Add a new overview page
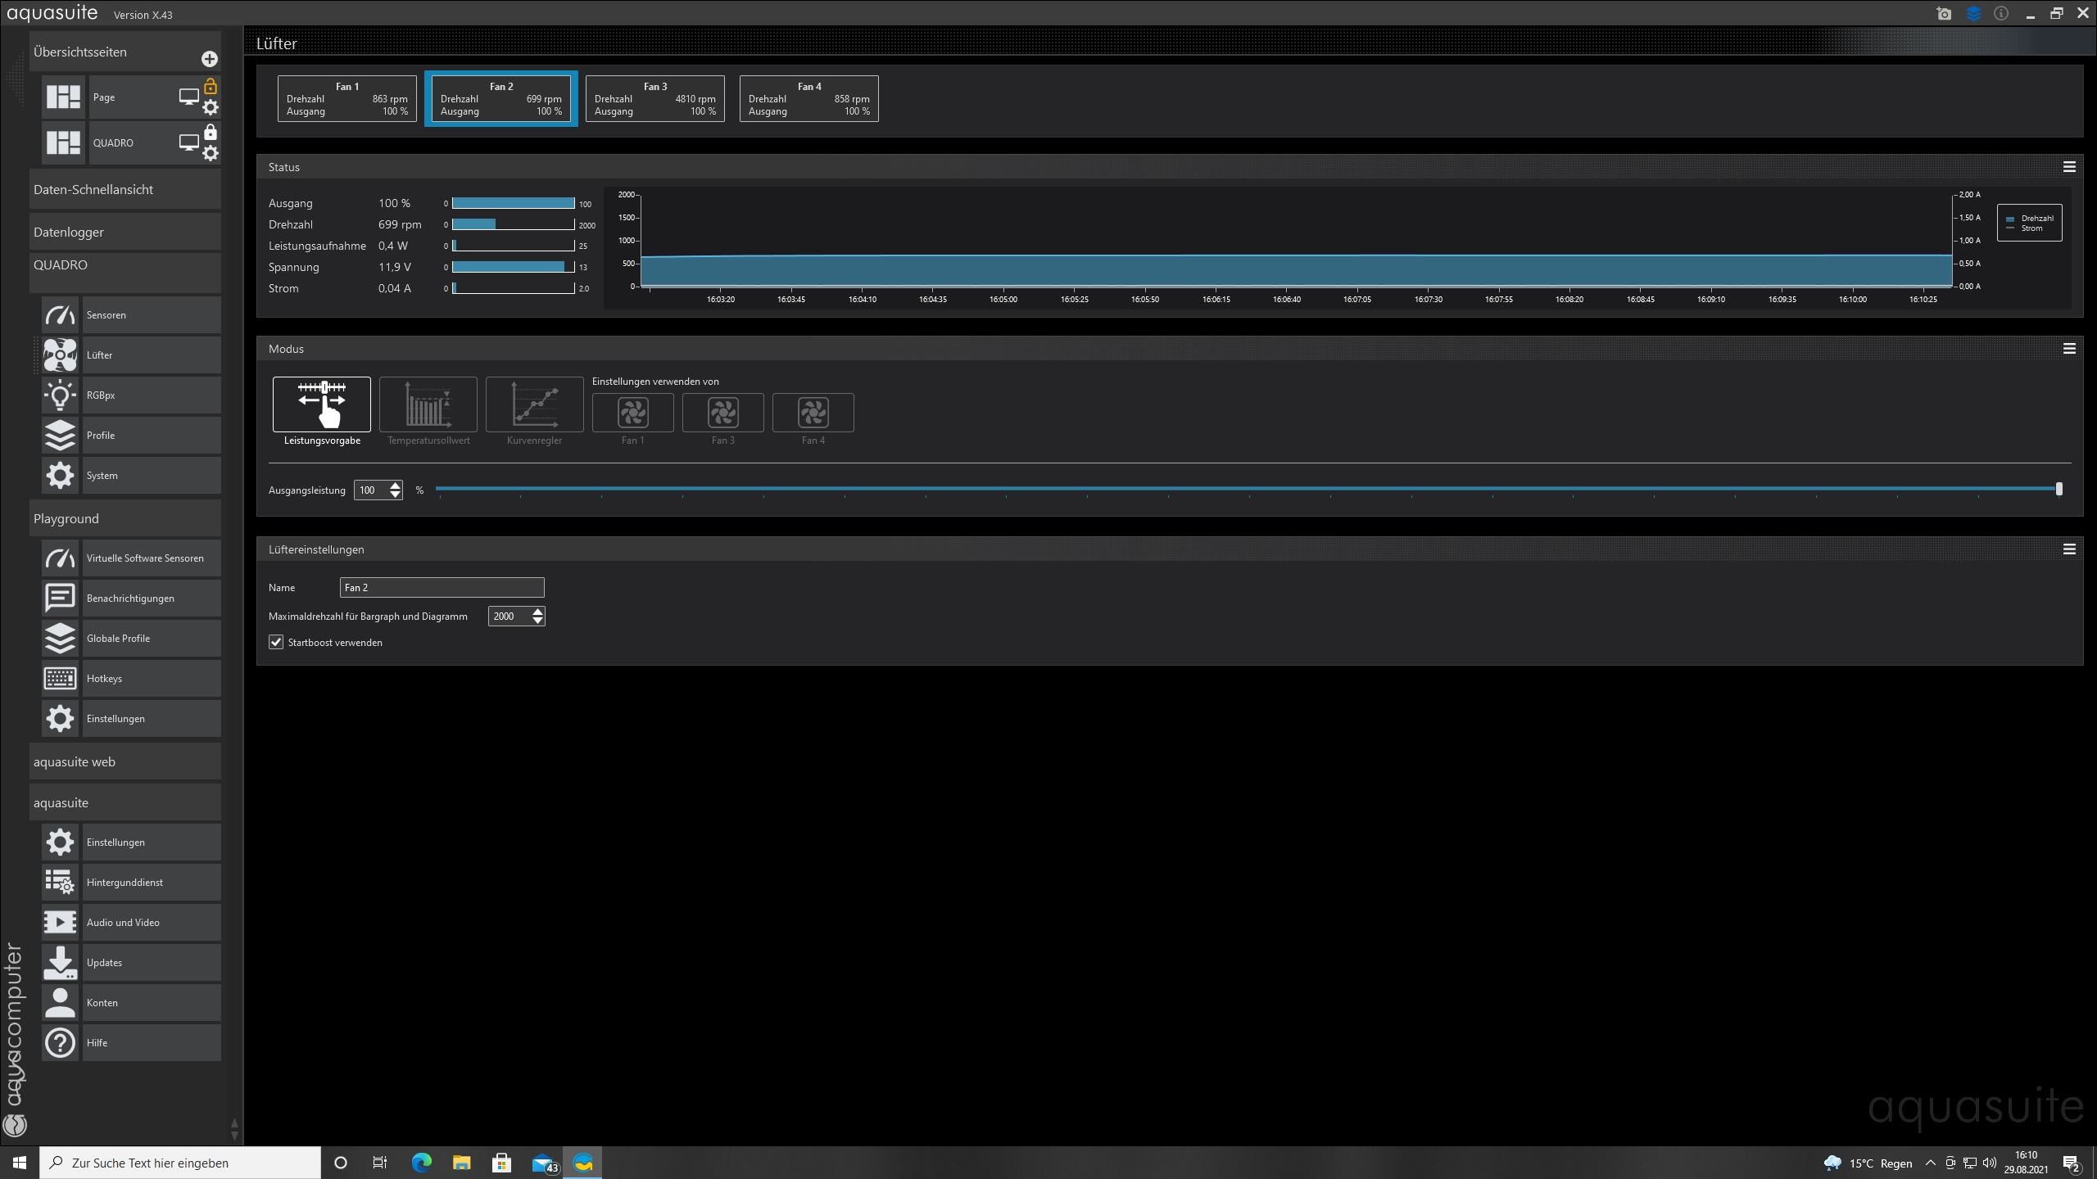Image resolution: width=2097 pixels, height=1179 pixels. click(210, 59)
